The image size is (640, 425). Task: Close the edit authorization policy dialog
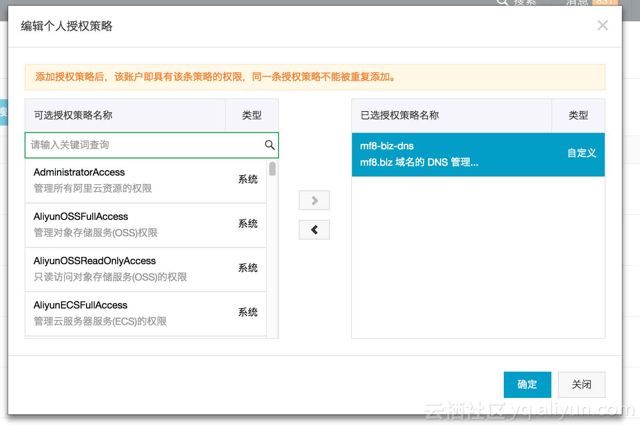(603, 25)
